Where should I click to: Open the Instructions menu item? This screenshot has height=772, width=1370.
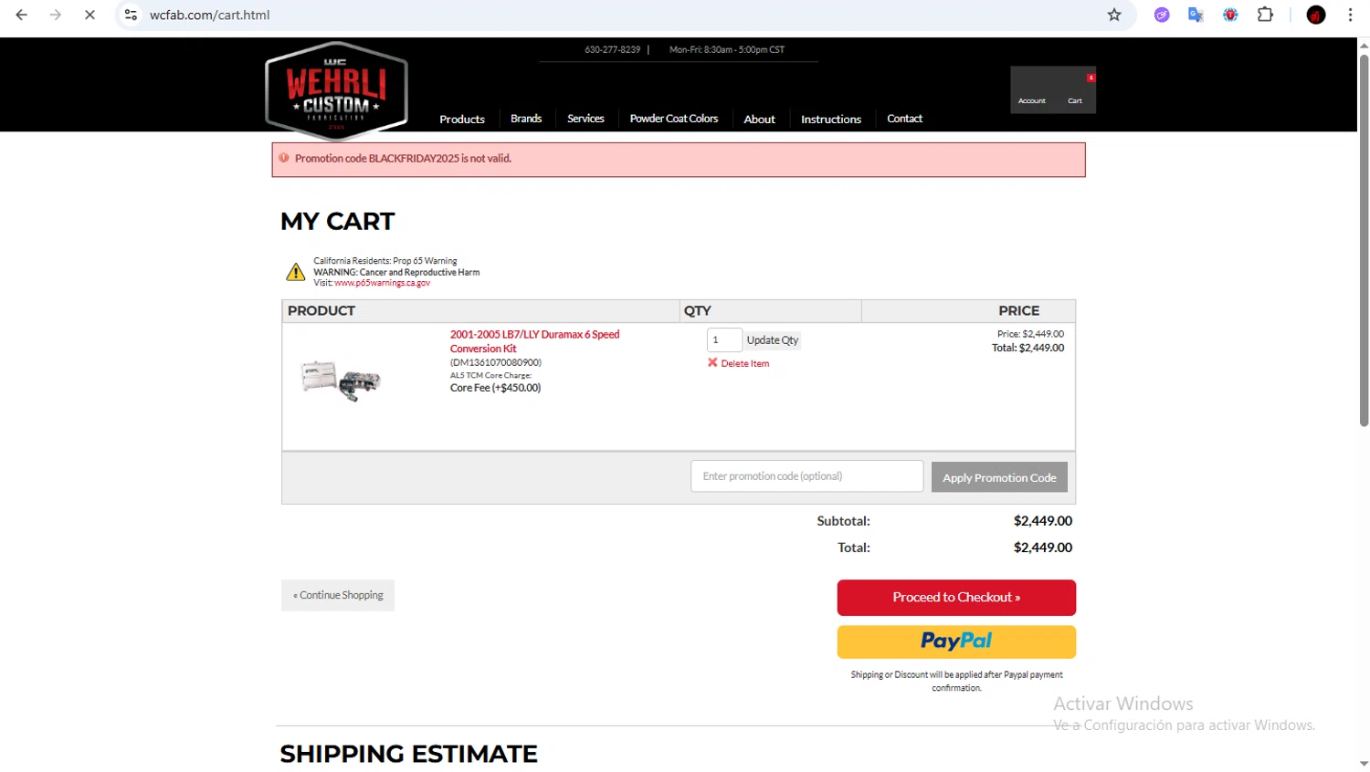(831, 120)
